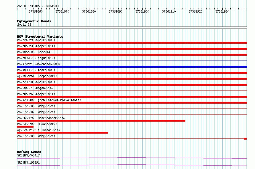Click ruler position 37361910

pyautogui.click(x=169, y=11)
